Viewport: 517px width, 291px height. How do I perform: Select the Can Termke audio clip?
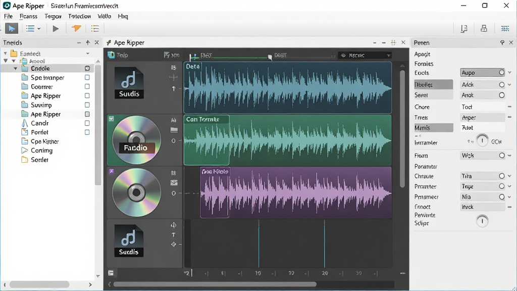point(206,140)
